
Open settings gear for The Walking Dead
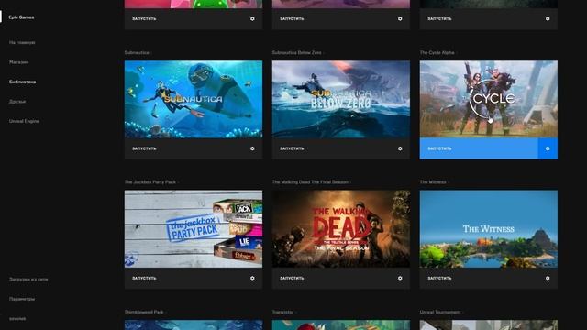tap(400, 278)
